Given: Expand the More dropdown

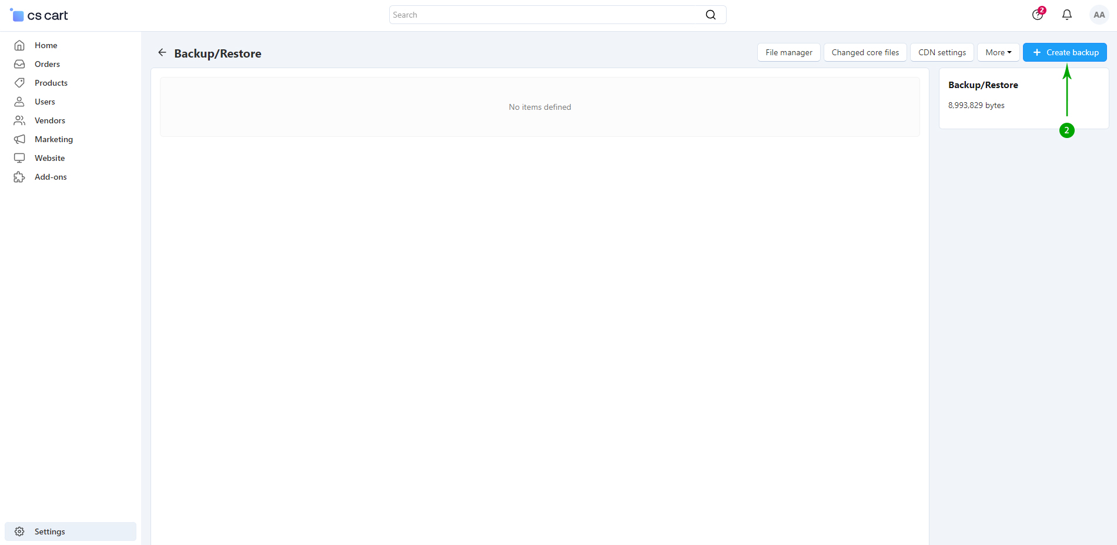Looking at the screenshot, I should pos(998,52).
